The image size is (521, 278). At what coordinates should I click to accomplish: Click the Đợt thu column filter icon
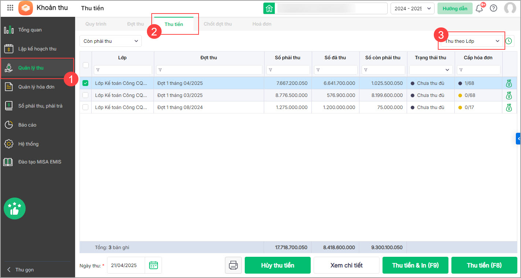tap(160, 70)
